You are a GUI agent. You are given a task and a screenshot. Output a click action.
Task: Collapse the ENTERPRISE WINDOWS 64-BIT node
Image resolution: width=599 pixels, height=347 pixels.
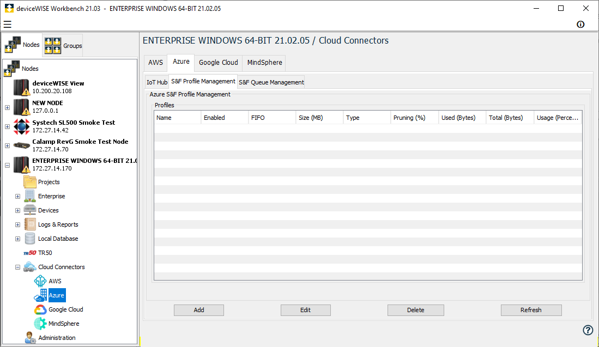click(7, 165)
